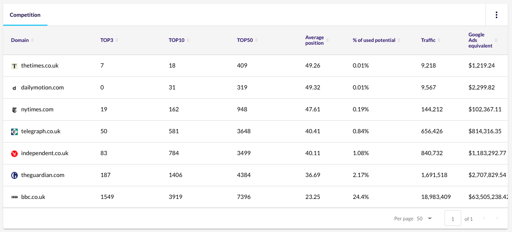Select TOP3 value 187
Image resolution: width=512 pixels, height=232 pixels.
tap(106, 175)
